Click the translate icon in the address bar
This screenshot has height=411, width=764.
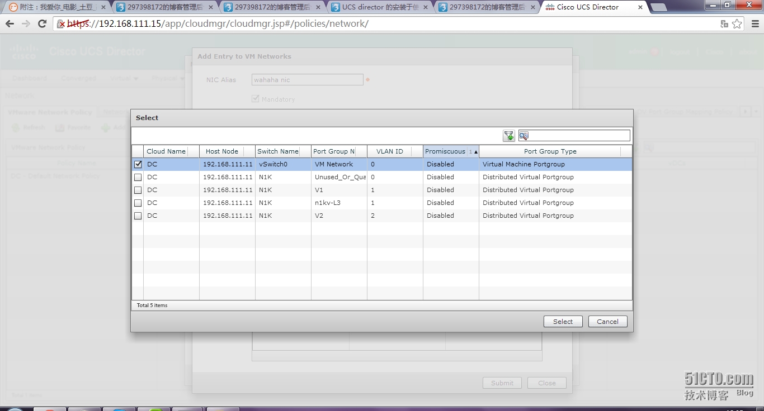coord(724,24)
